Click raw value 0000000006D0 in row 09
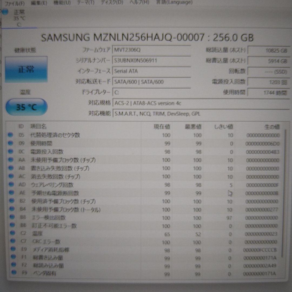Image resolution: width=292 pixels, height=292 pixels. 262,144
